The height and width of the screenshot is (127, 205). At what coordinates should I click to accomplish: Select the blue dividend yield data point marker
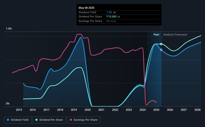pyautogui.click(x=161, y=50)
